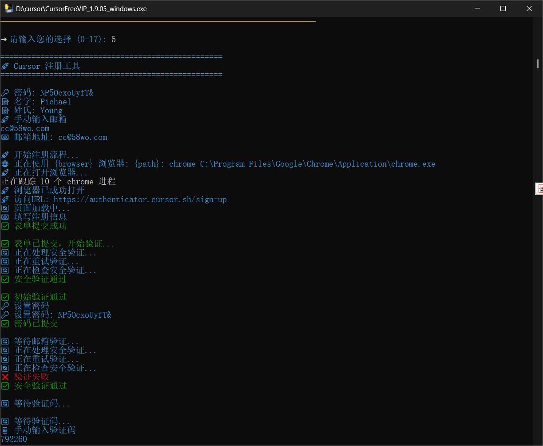
Task: Click the refresh icon before 页面加载中
Action: [x=5, y=208]
